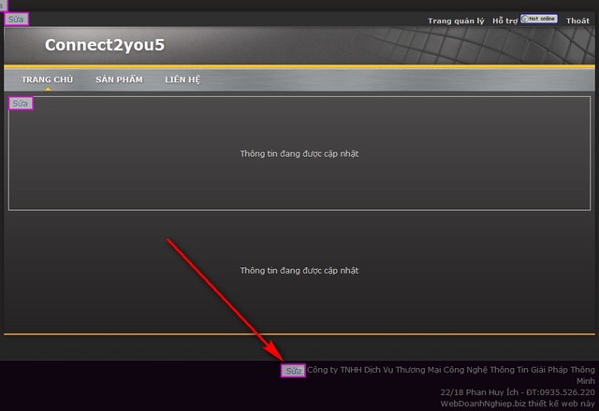Open the Hỗ trợ support link
Screen dimensions: 599x411
point(504,21)
